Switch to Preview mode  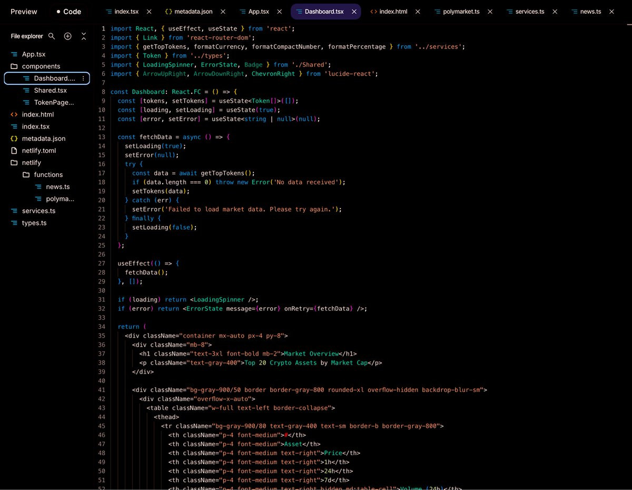[x=24, y=12]
